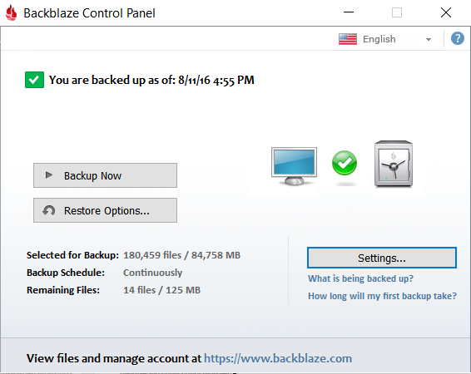Expand the English language dropdown arrow
471x374 pixels.
[x=429, y=39]
